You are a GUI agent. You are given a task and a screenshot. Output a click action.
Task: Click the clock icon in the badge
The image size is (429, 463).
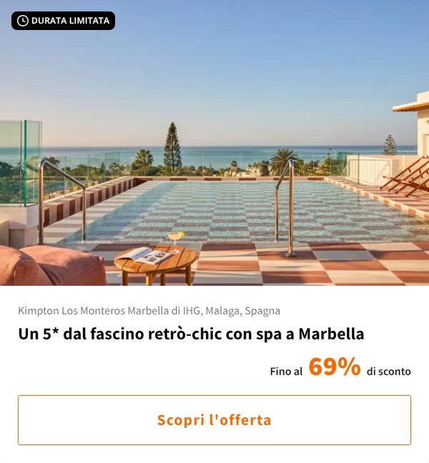23,21
